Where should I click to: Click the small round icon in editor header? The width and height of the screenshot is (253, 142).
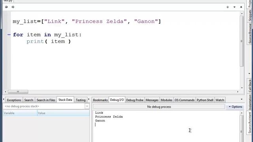click(228, 7)
